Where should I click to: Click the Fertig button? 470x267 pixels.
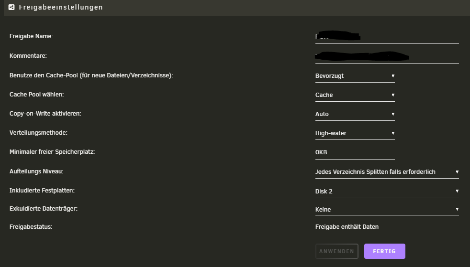point(385,251)
